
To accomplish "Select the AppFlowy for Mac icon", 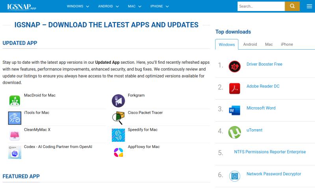I will pyautogui.click(x=118, y=152).
